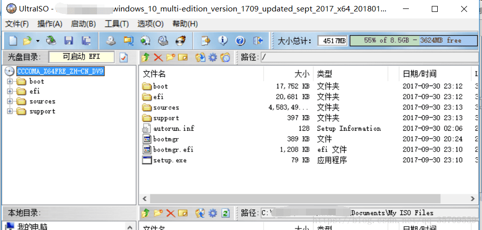Click the Burn CD/DVD Image flame icon
The height and width of the screenshot is (230, 482).
click(181, 40)
